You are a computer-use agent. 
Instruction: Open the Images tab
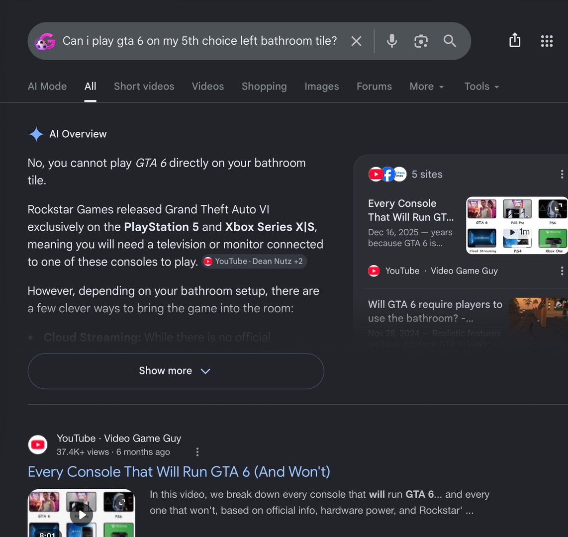322,86
